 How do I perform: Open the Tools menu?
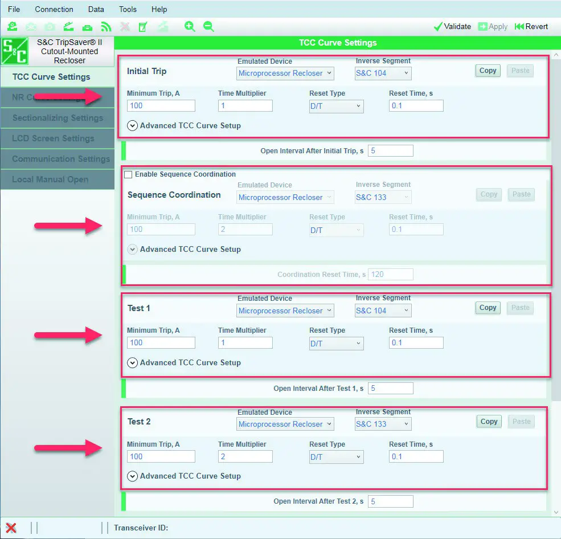(128, 9)
